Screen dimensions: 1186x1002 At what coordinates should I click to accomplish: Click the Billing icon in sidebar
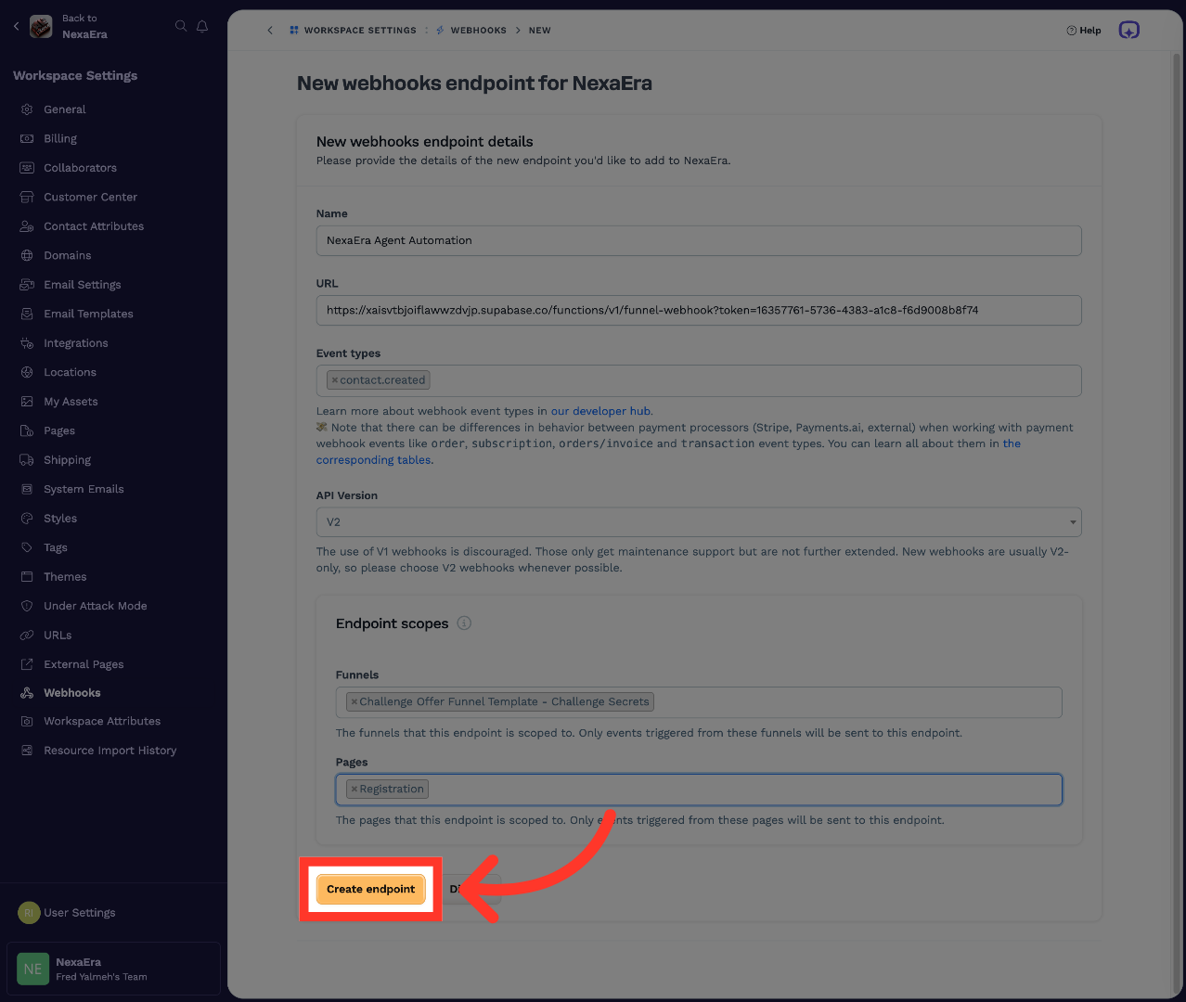[x=27, y=138]
